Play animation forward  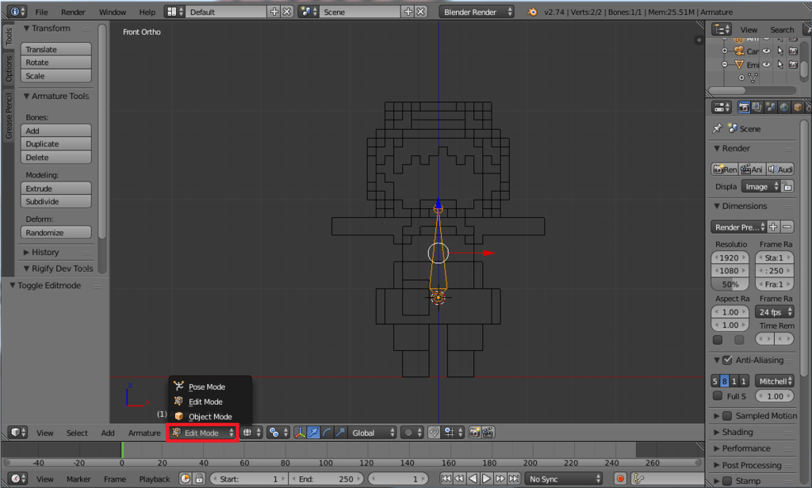click(x=486, y=478)
